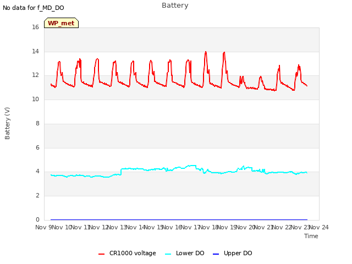
Task: Click the y-axis value '16'
Action: (35, 27)
